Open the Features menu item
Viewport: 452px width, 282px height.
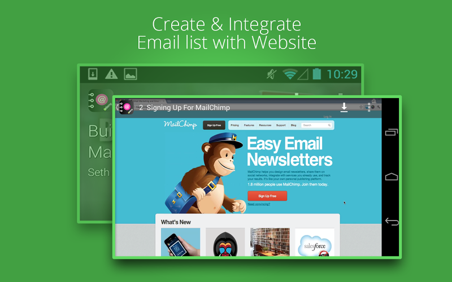click(249, 125)
